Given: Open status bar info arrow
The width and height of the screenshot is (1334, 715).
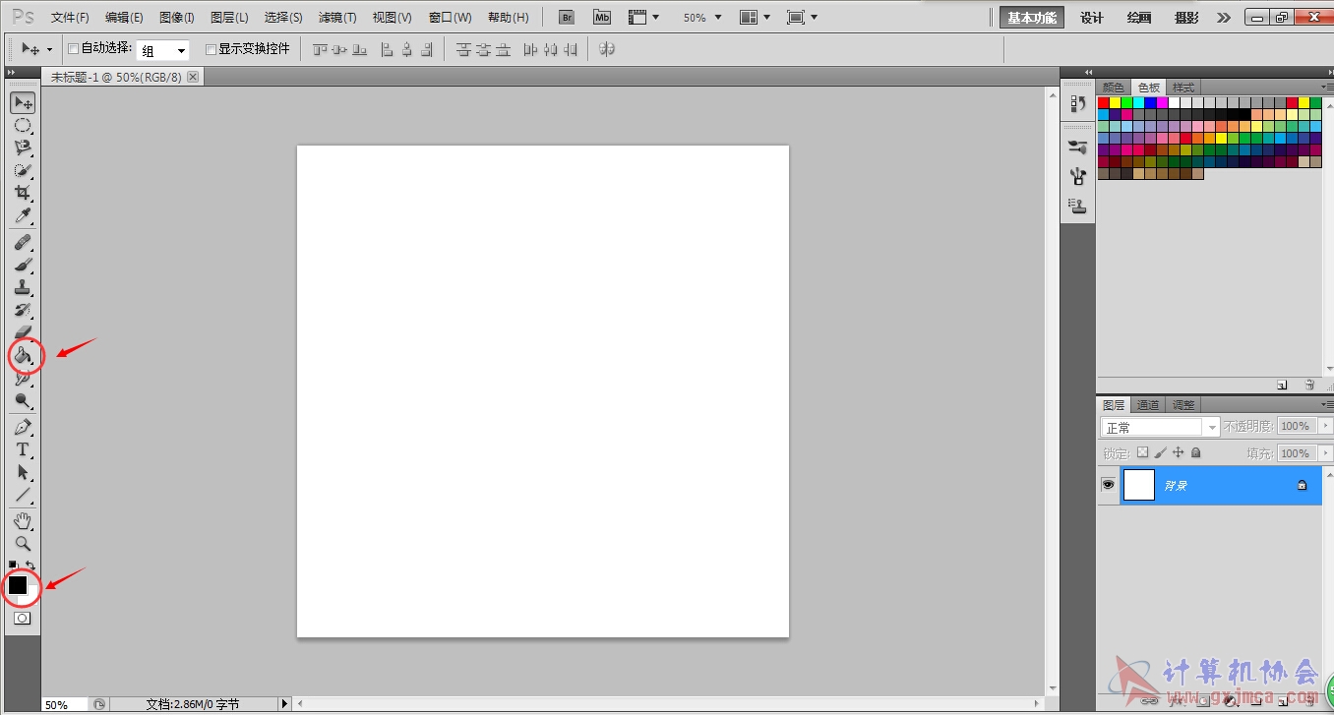Looking at the screenshot, I should pyautogui.click(x=285, y=704).
